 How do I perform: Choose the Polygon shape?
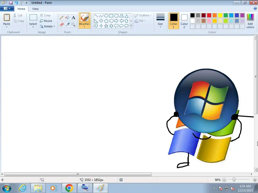(121, 16)
